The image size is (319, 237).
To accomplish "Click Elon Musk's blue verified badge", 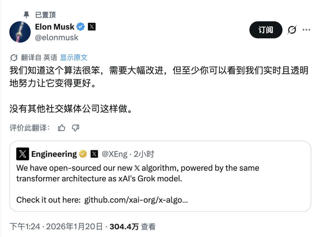I will (80, 27).
